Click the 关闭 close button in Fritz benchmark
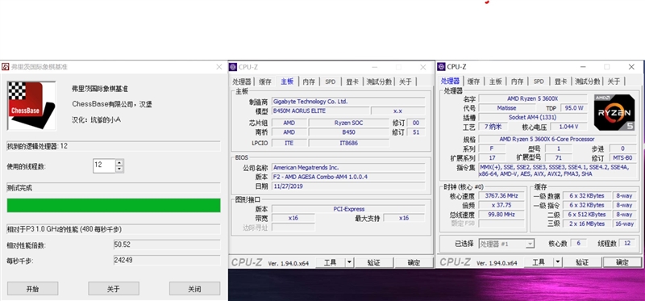This screenshot has height=301, width=645. [x=194, y=289]
